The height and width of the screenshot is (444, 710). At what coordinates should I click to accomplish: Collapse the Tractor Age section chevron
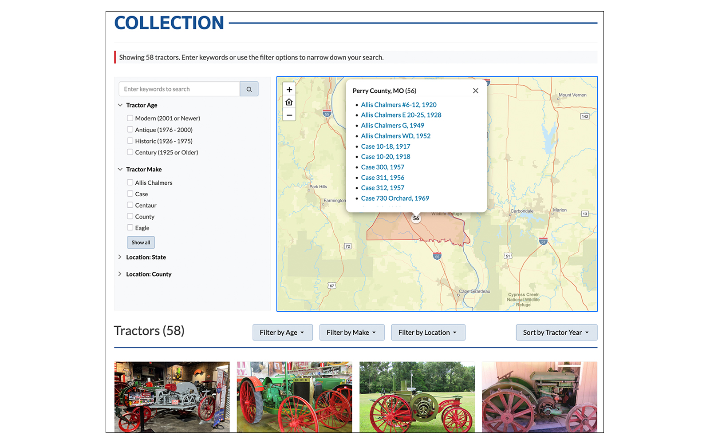pos(120,105)
